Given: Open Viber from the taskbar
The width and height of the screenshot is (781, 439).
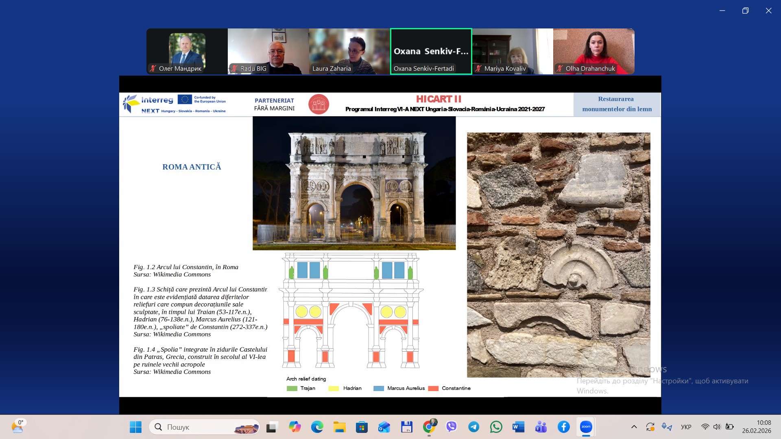Looking at the screenshot, I should tap(452, 427).
